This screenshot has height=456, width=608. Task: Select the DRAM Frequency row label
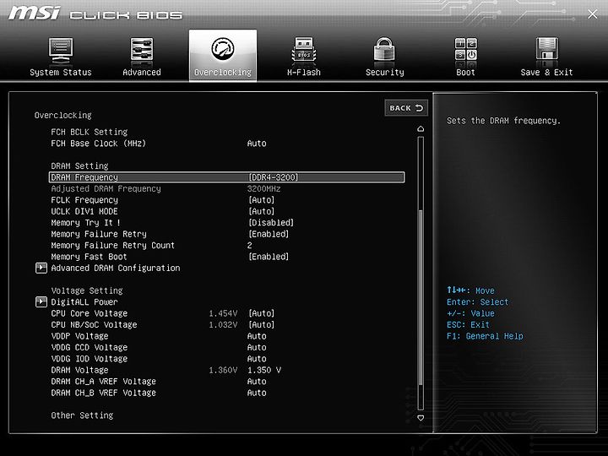[84, 177]
